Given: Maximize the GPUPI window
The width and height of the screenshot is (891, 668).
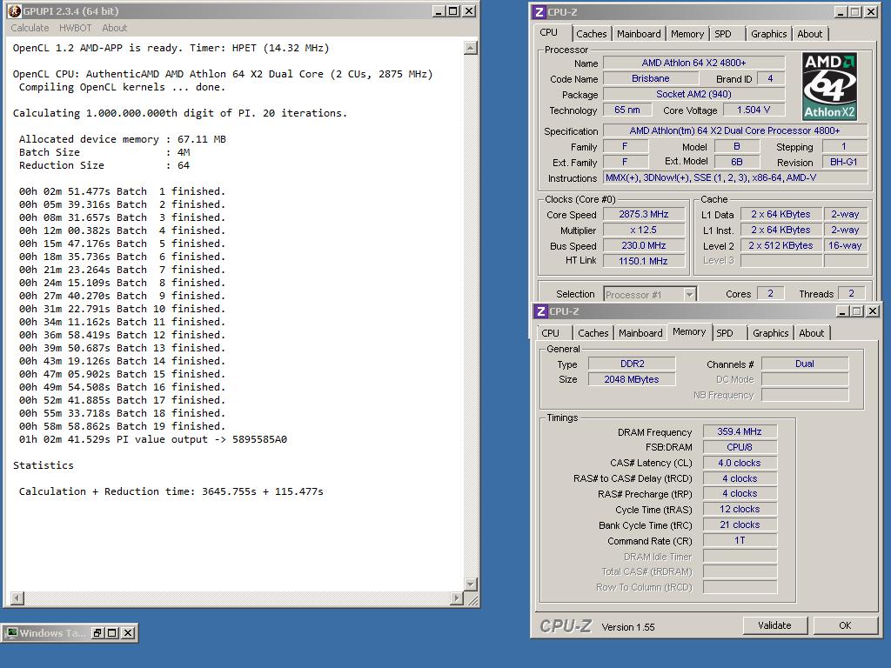Looking at the screenshot, I should tap(452, 11).
